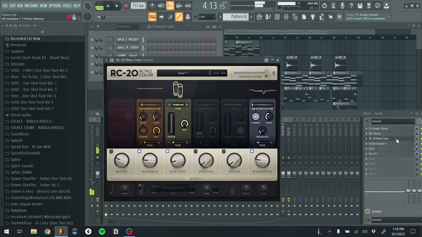Open the FILE menu
This screenshot has height=237, width=422.
click(5, 6)
